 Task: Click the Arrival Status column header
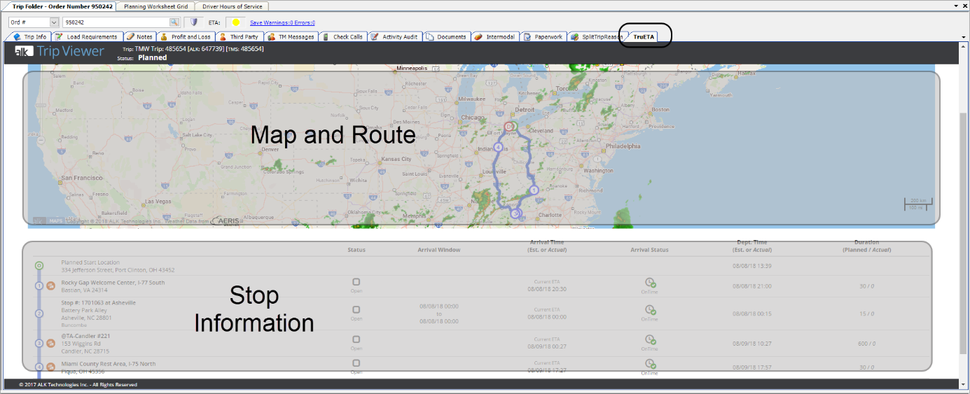649,250
